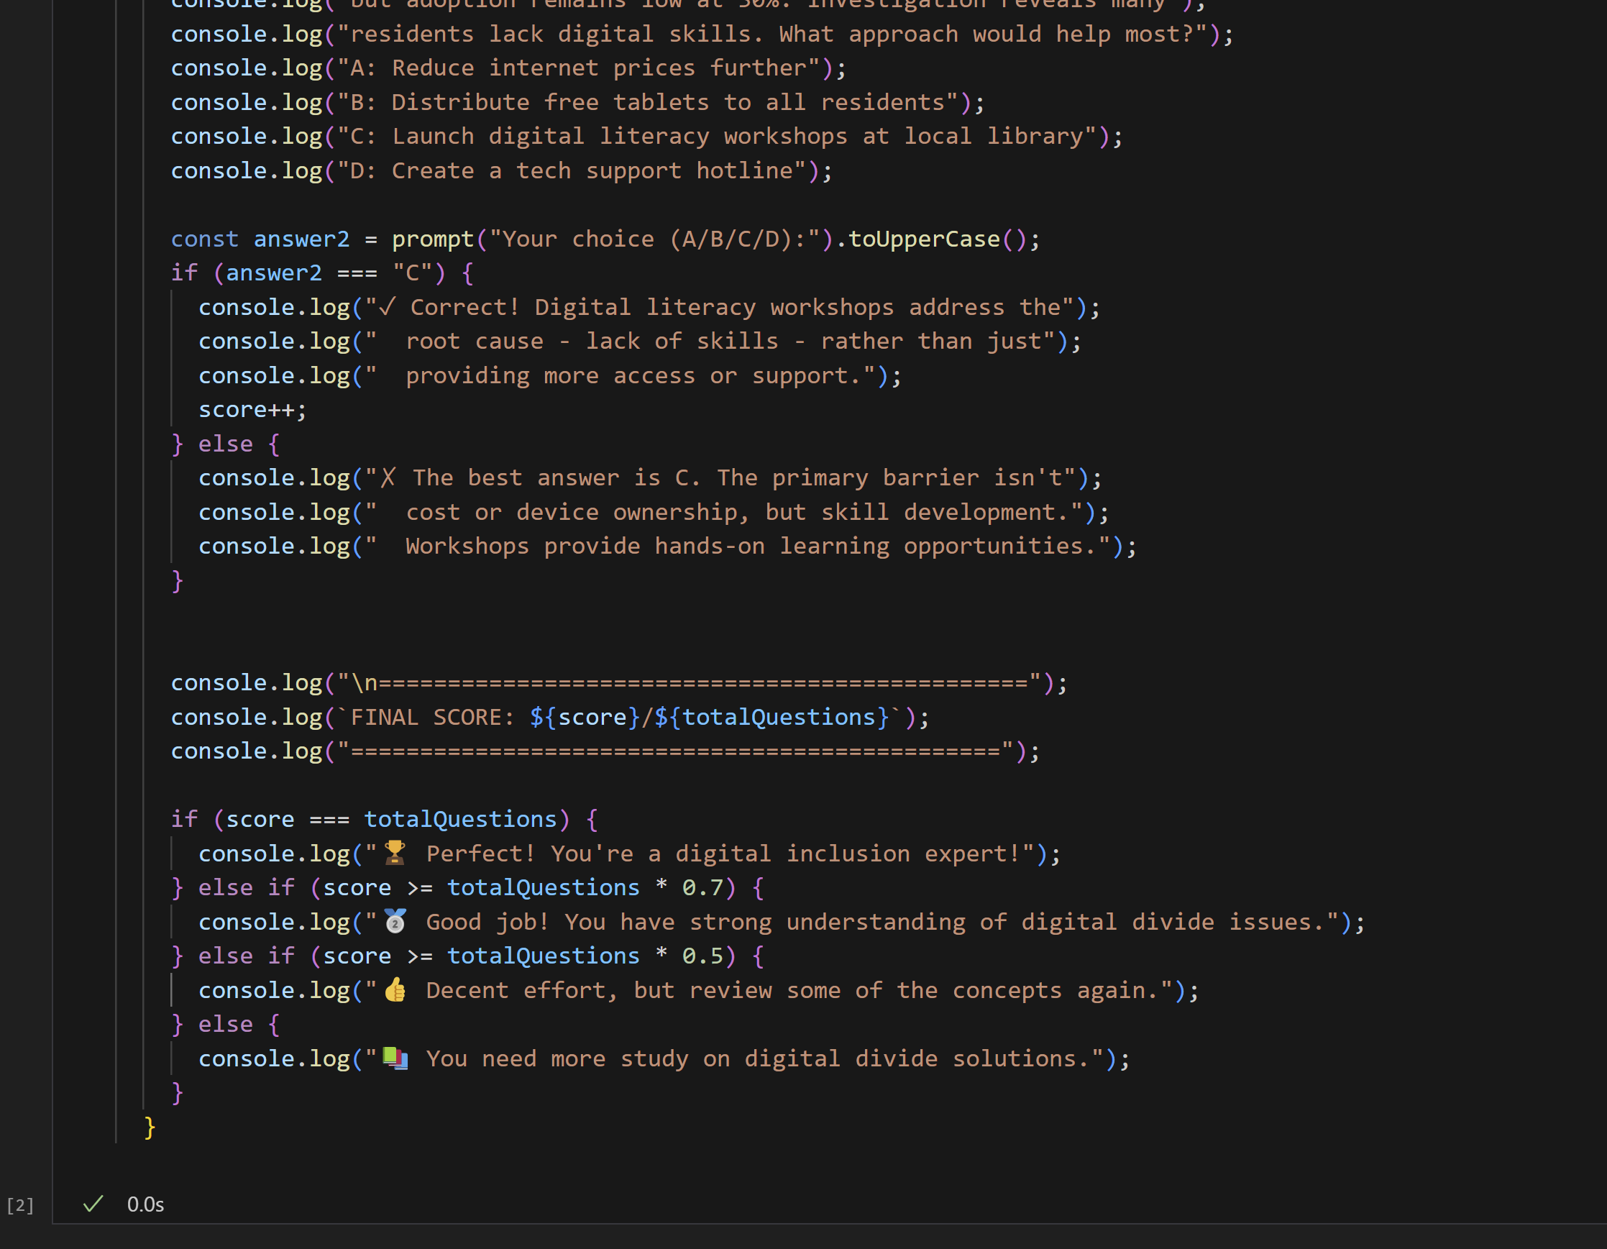Click the final yellow closing brace
This screenshot has height=1249, width=1607.
point(150,1127)
